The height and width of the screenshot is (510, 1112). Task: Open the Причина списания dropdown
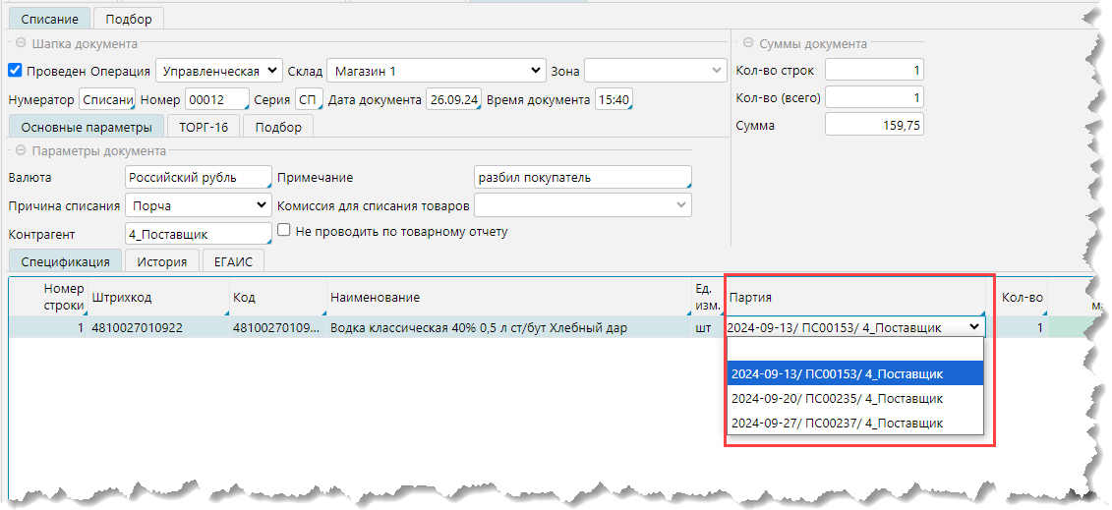199,205
